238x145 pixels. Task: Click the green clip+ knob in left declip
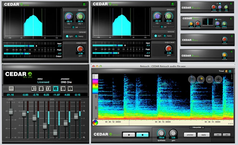pos(80,16)
